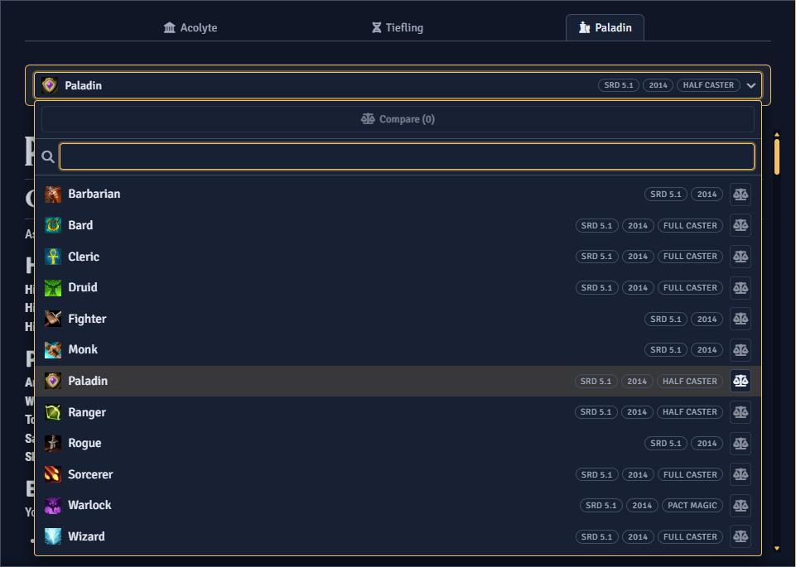Click the FULL CASTER tag on Wizard row

pyautogui.click(x=690, y=537)
